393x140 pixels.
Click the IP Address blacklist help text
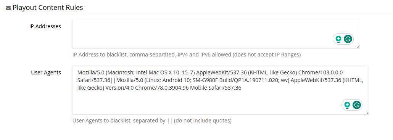[x=187, y=55]
